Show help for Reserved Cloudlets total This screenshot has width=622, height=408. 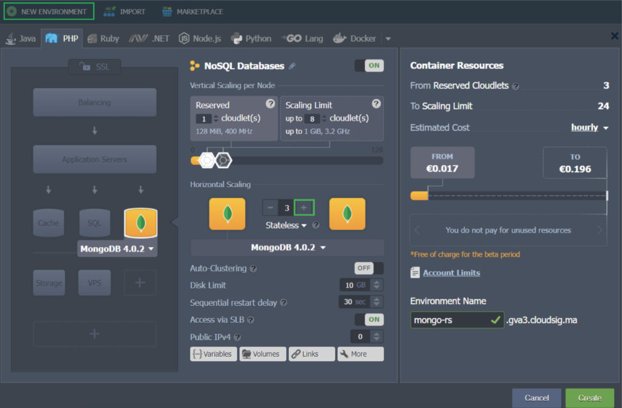click(515, 86)
